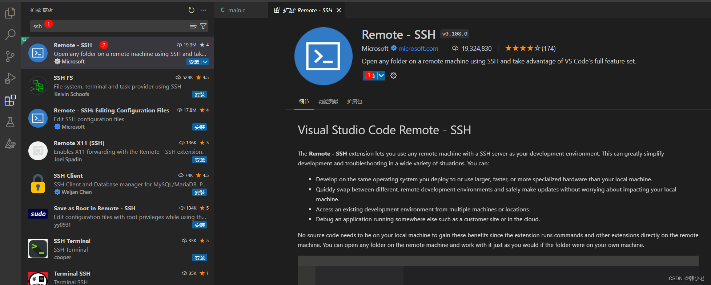Install Save as Root in Remote - SSH
The width and height of the screenshot is (711, 285).
[200, 225]
